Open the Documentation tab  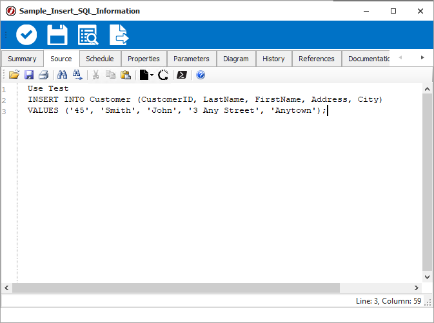coord(366,59)
